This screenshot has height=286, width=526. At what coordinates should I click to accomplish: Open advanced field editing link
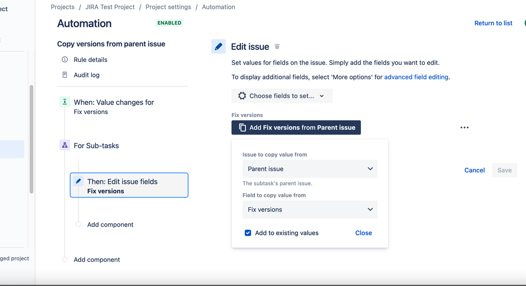416,77
